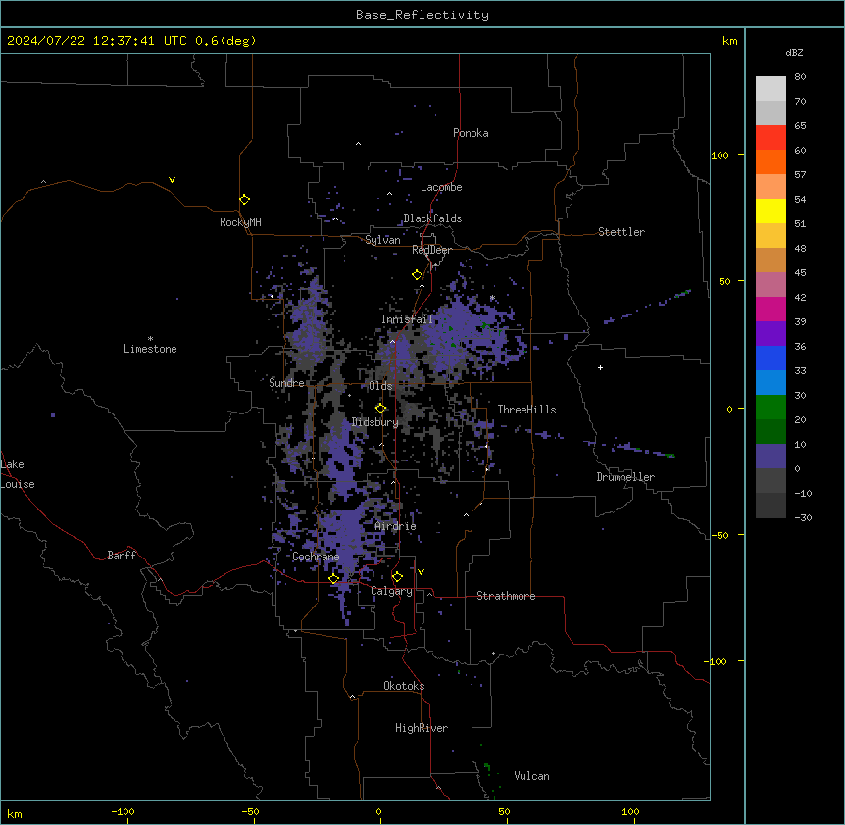Click the Calgary label
Viewport: 845px width, 825px height.
click(391, 591)
